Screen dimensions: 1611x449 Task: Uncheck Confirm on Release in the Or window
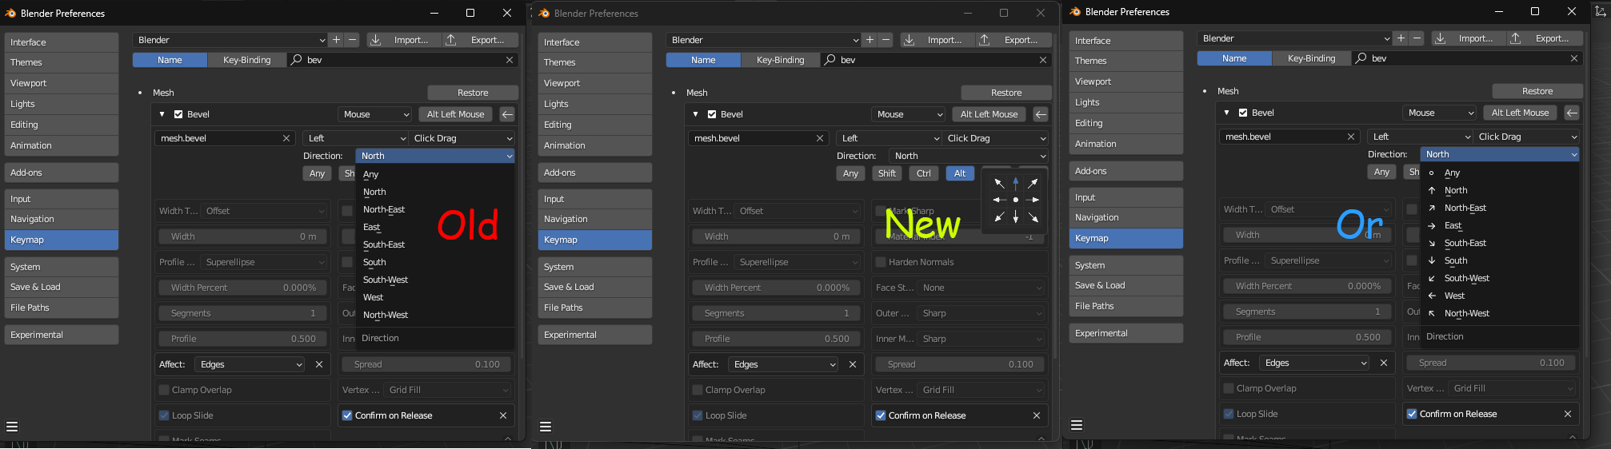(1412, 414)
